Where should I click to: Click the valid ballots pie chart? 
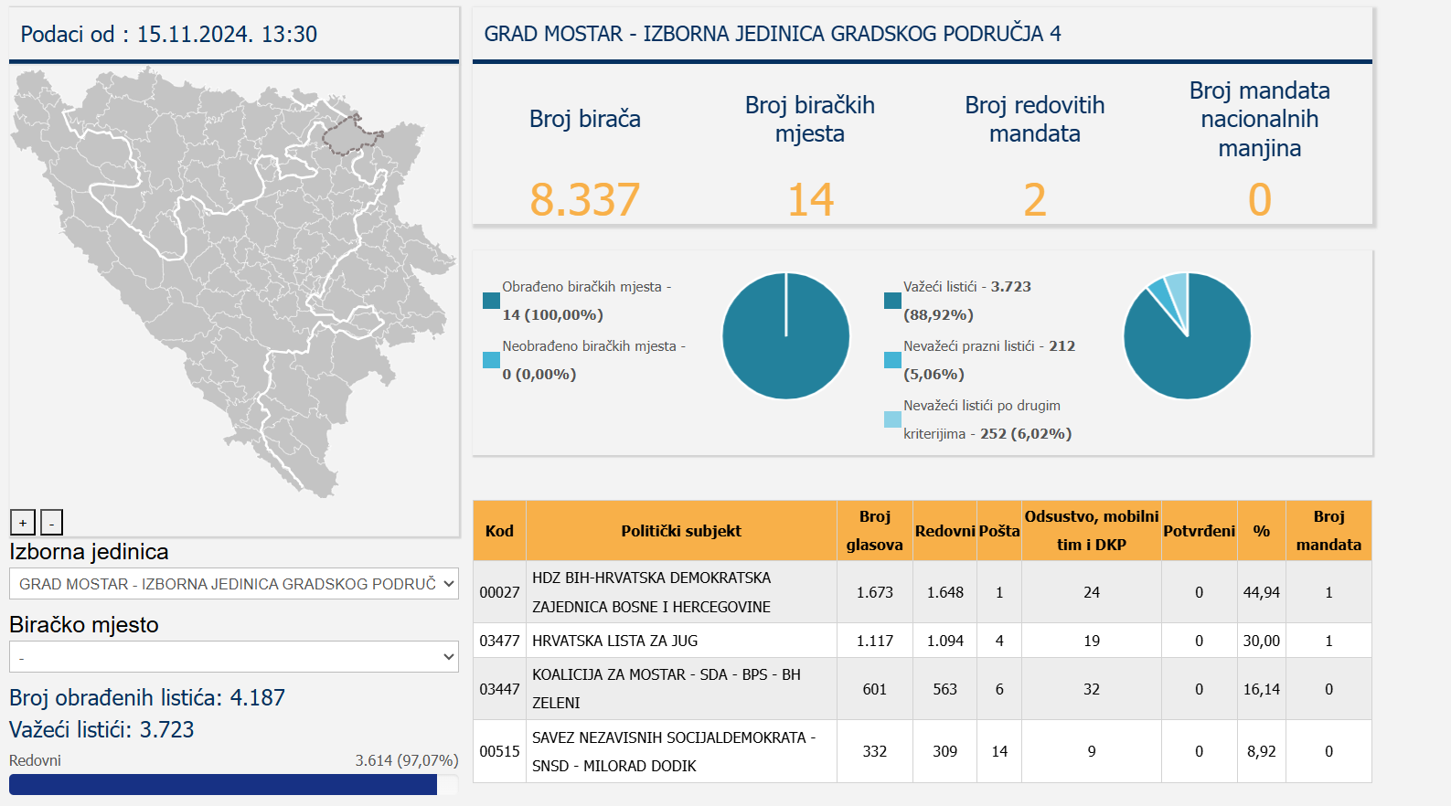pyautogui.click(x=1187, y=336)
